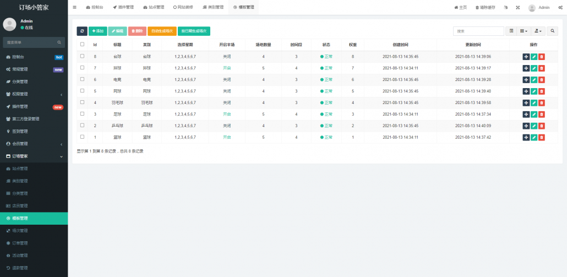
Task: Click 开启 half-court toggle for 足球 row
Action: pyautogui.click(x=227, y=114)
